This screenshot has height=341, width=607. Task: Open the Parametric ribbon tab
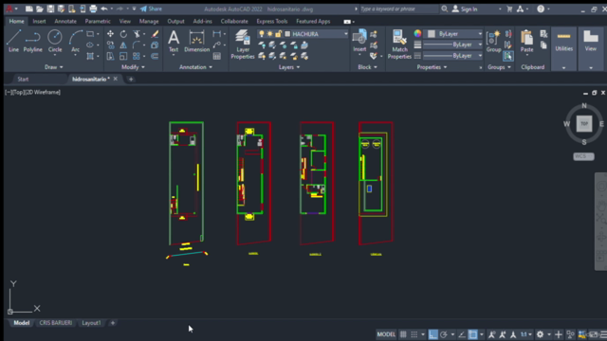point(98,21)
